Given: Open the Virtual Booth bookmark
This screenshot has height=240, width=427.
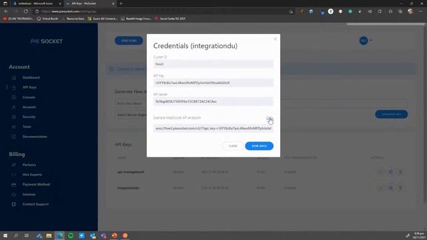Looking at the screenshot, I should tap(47, 19).
